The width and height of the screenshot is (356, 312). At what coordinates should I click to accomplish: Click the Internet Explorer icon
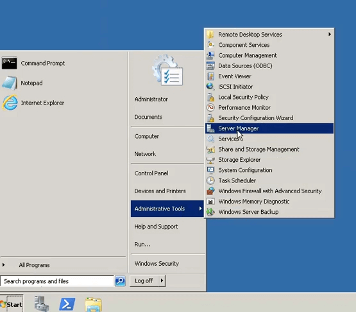(10, 103)
